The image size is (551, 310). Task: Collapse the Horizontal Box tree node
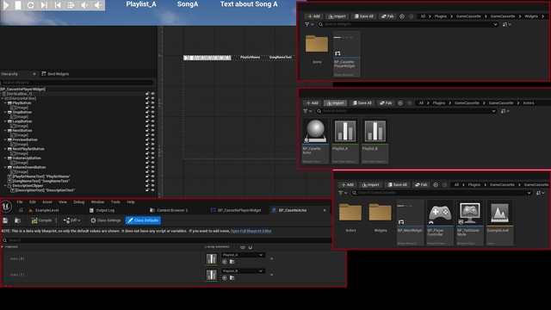click(3, 98)
